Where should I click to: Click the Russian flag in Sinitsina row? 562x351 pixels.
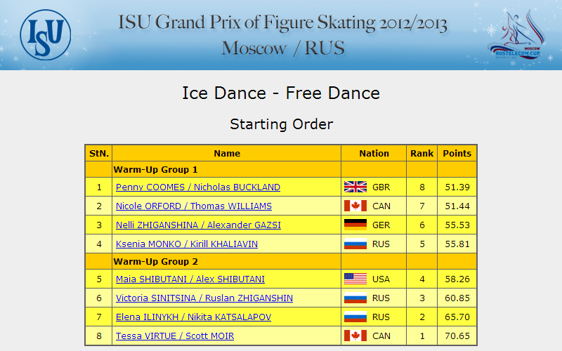click(x=355, y=298)
